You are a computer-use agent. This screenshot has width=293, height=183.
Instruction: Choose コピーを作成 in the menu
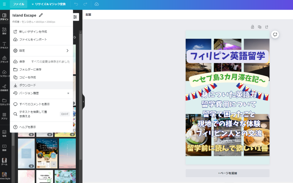point(27,77)
